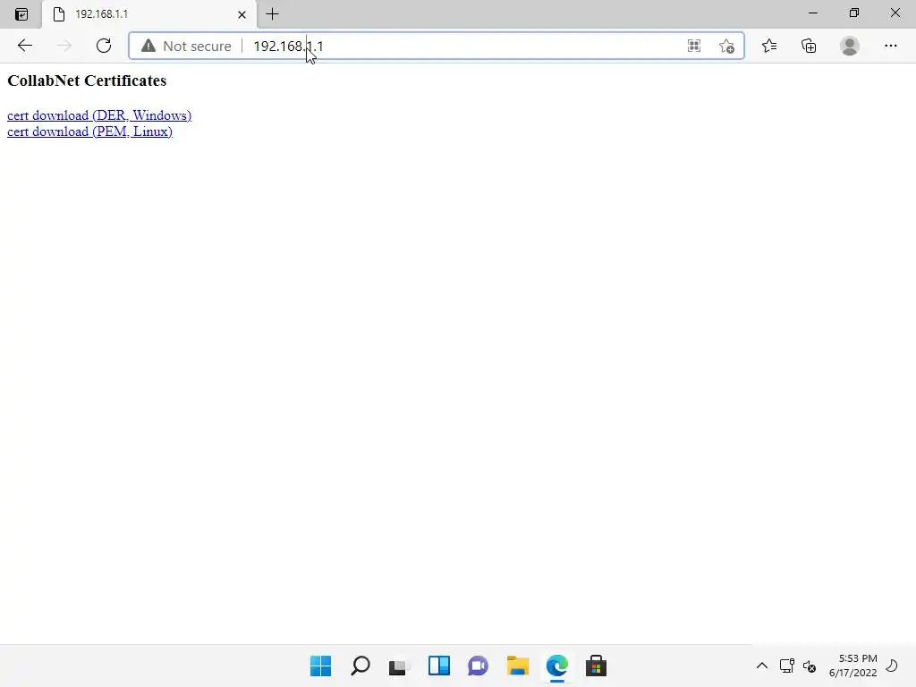Close the 192.168.1.1 tab
This screenshot has width=916, height=687.
(242, 14)
